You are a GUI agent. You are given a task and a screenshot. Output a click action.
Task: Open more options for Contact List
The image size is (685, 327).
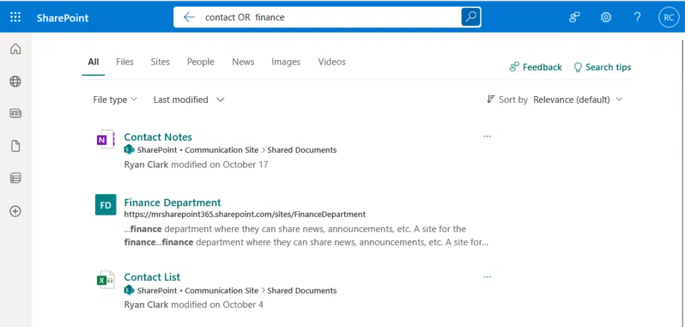(487, 277)
